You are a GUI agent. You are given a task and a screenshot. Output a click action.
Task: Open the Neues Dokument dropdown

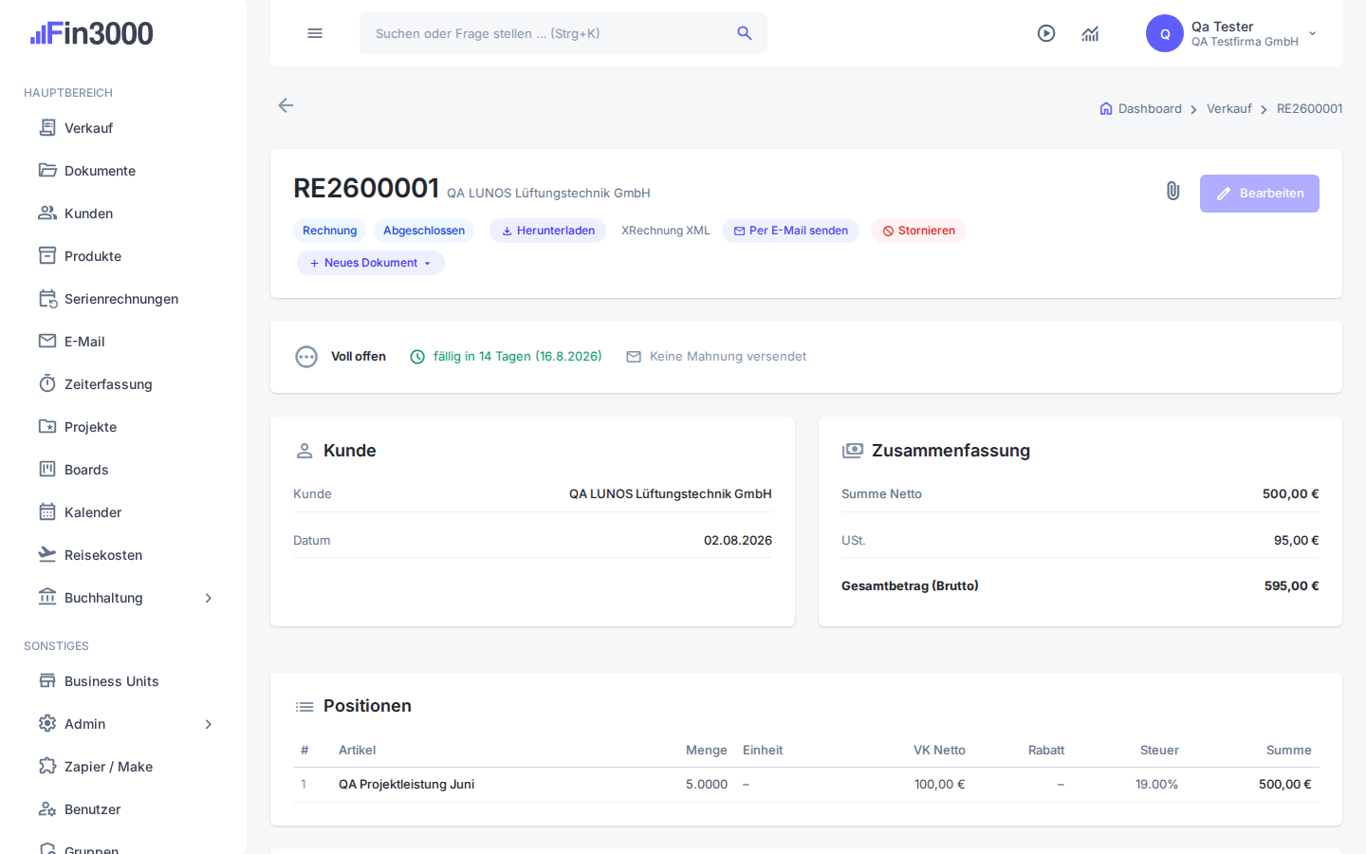[371, 263]
